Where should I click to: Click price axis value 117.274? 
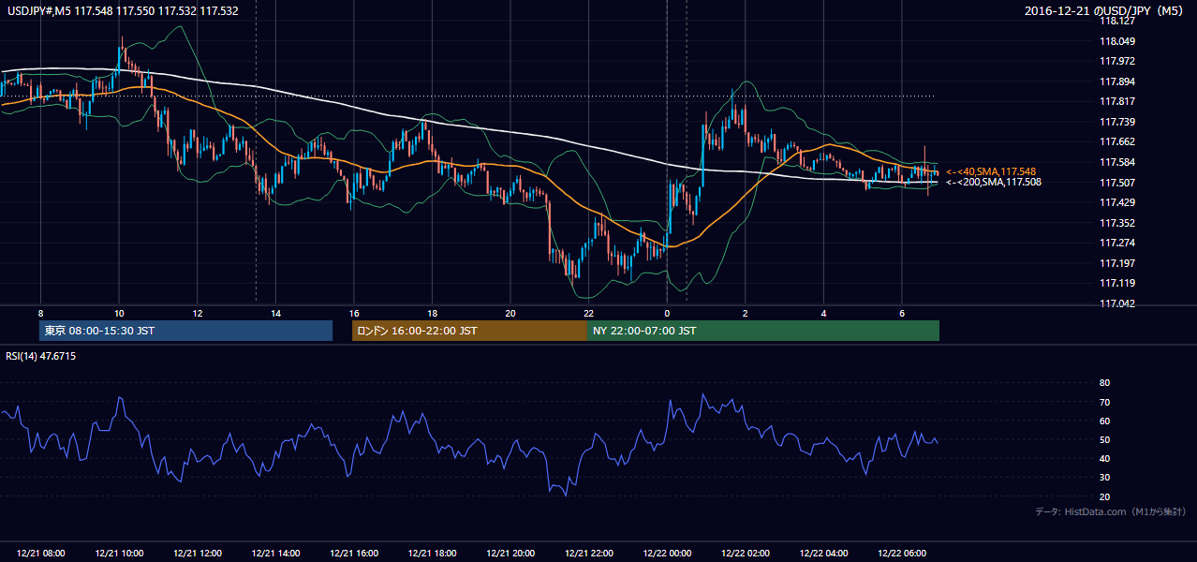click(1116, 243)
